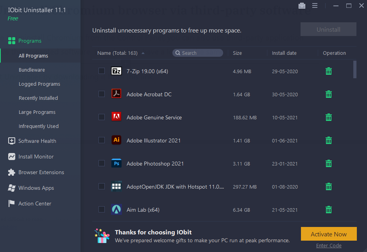This screenshot has height=252, width=367.
Task: Click the trash icon next to 7-Zip
Action: [x=328, y=71]
